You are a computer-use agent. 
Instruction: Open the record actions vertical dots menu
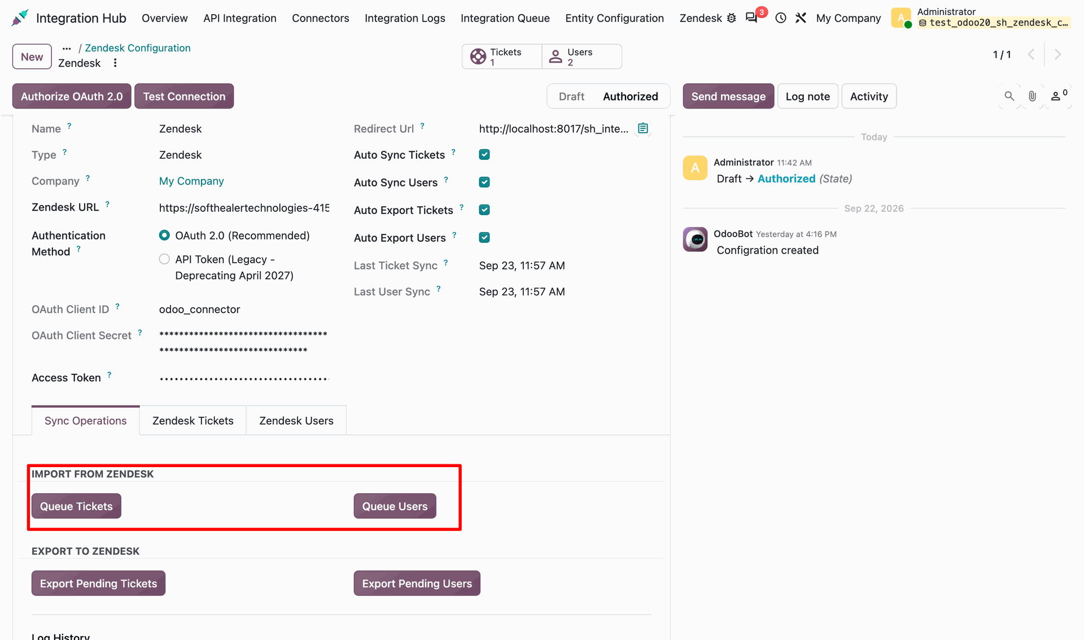115,63
